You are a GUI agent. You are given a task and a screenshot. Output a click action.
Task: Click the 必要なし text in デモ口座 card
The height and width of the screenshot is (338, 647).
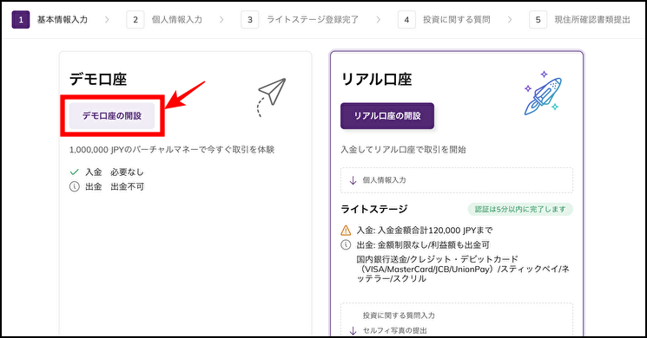tap(127, 172)
